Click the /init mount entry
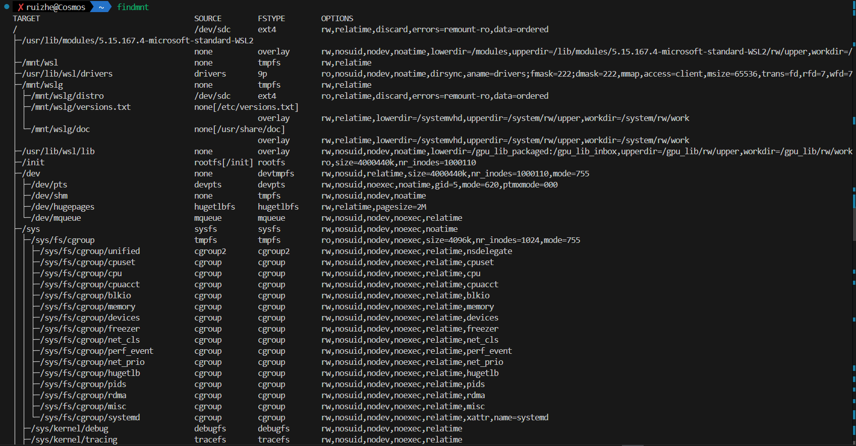 33,162
